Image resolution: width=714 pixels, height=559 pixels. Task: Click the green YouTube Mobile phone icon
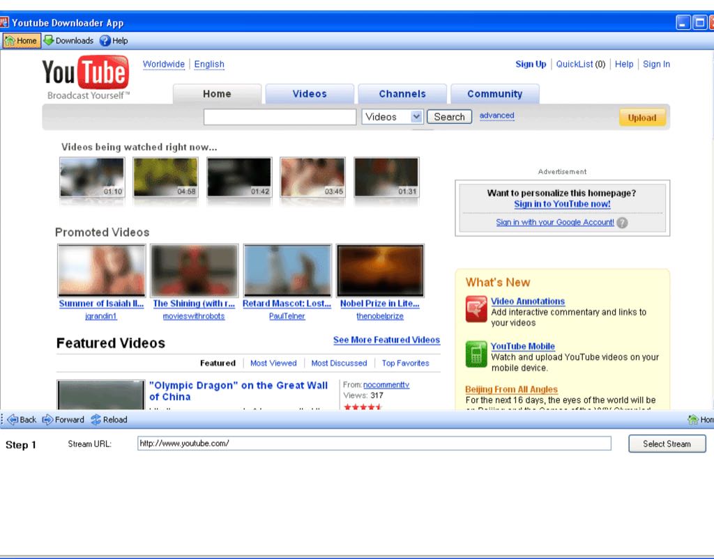click(476, 354)
